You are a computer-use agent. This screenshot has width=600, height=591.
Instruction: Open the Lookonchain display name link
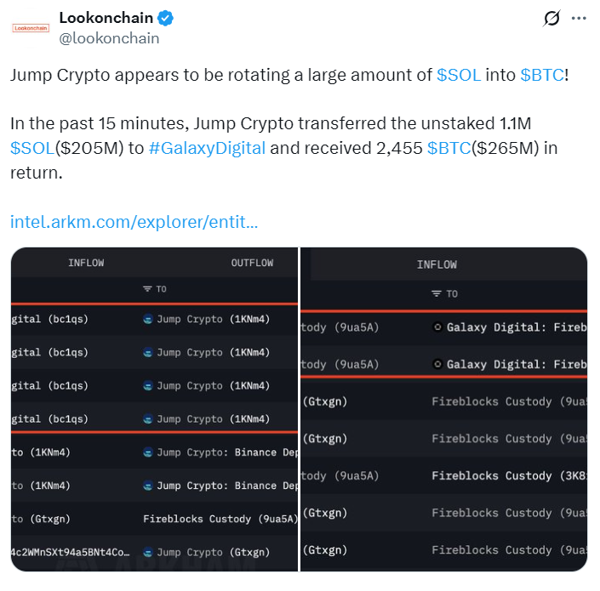[x=106, y=18]
